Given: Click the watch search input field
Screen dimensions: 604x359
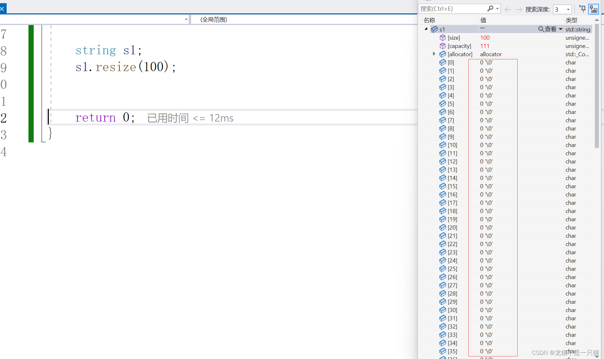Looking at the screenshot, I should click(x=452, y=9).
